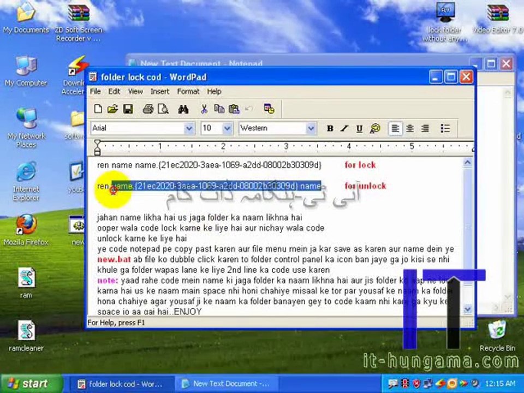The height and width of the screenshot is (393, 524).
Task: Click the taskbar clock showing 12:15 AM
Action: click(501, 384)
